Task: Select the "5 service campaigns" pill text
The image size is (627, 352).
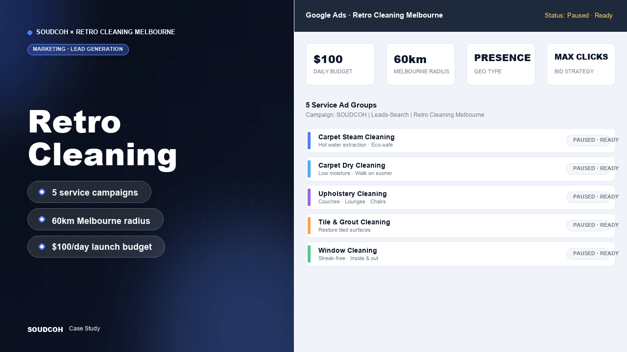Action: (95, 193)
